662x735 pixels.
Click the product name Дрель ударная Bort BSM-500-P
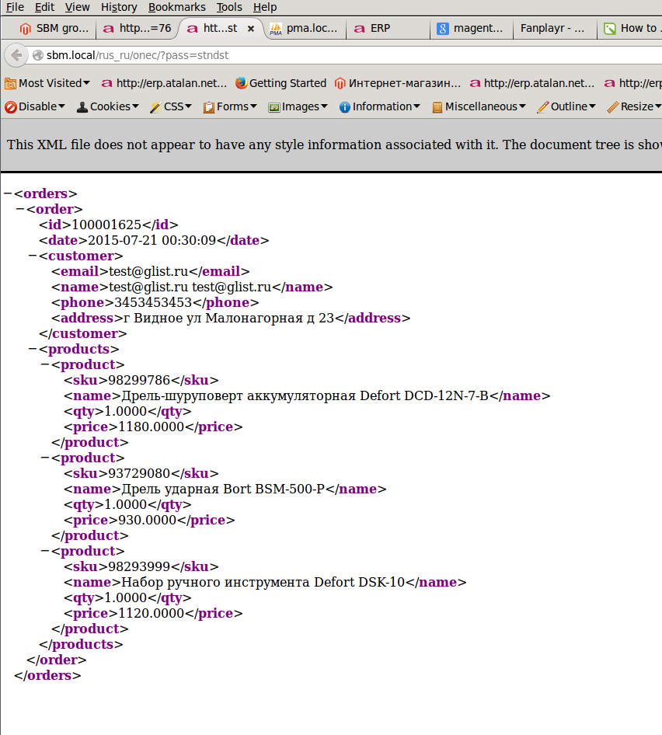click(223, 489)
